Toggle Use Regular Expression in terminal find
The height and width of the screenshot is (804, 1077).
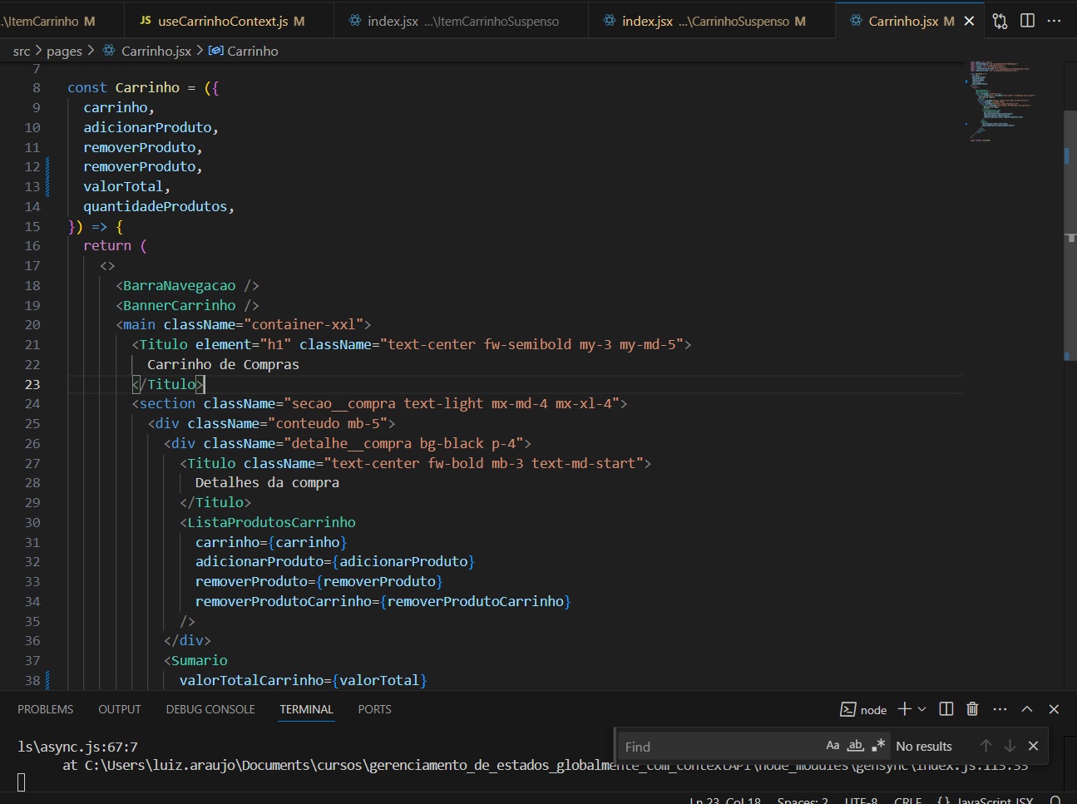(x=878, y=746)
